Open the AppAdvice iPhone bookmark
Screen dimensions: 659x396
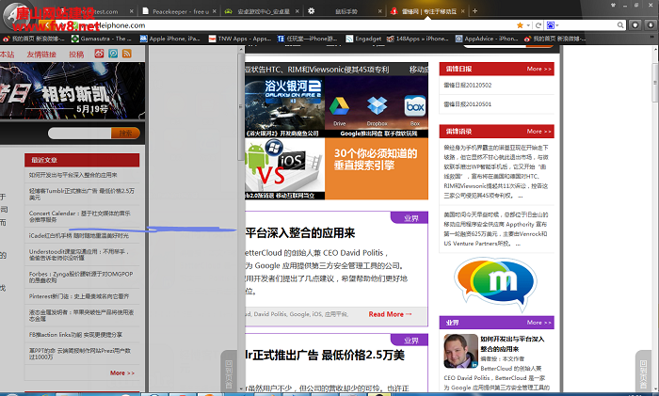[x=487, y=39]
